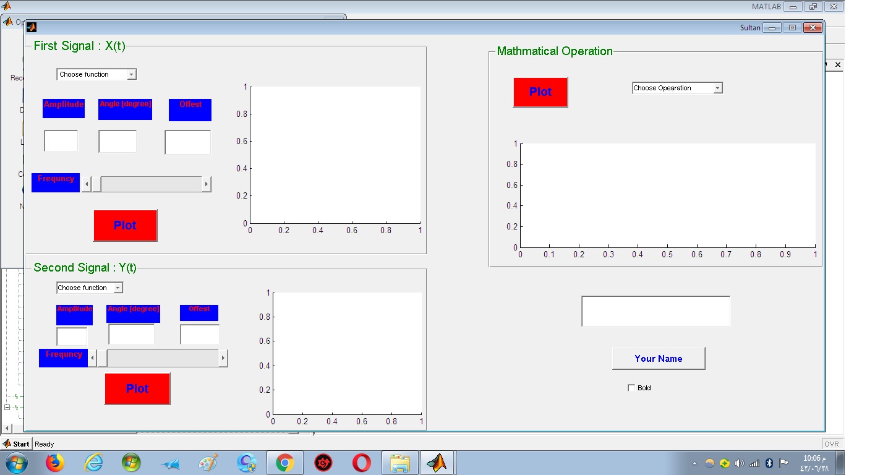Viewport: 888px width, 475px height.
Task: Plot the Second Signal Y(t)
Action: pos(137,388)
